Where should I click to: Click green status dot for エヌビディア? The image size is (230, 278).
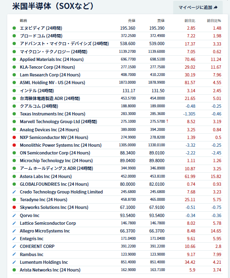14,28
